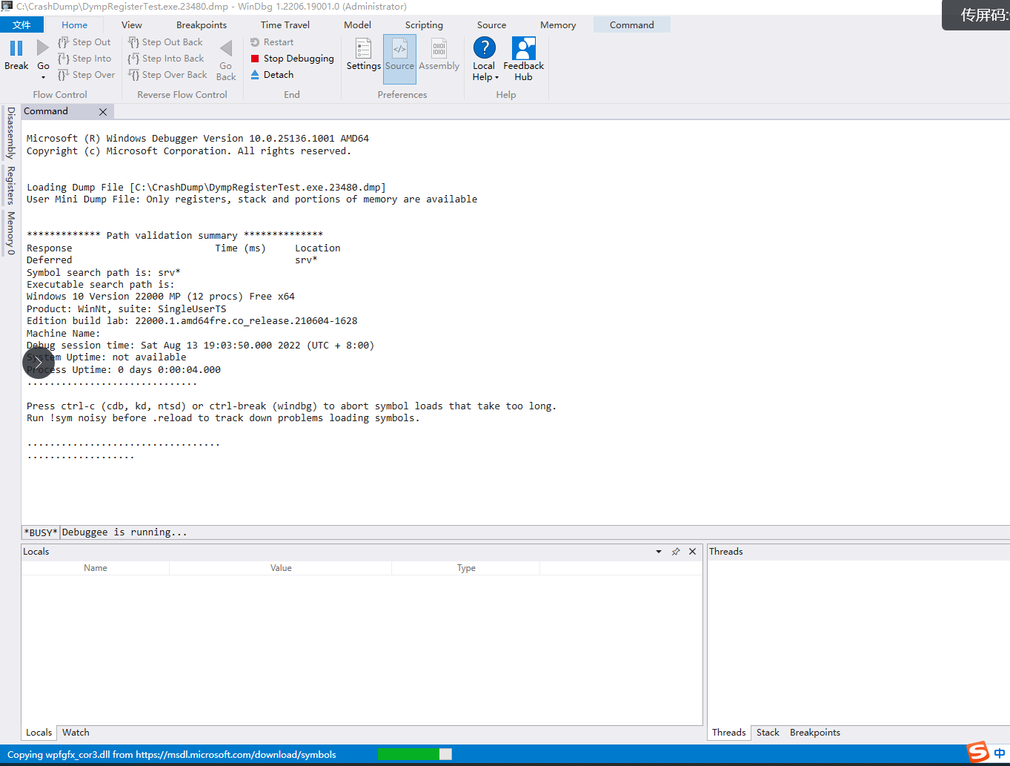Open Settings preferences
Screen dimensions: 1010x766
[x=363, y=56]
